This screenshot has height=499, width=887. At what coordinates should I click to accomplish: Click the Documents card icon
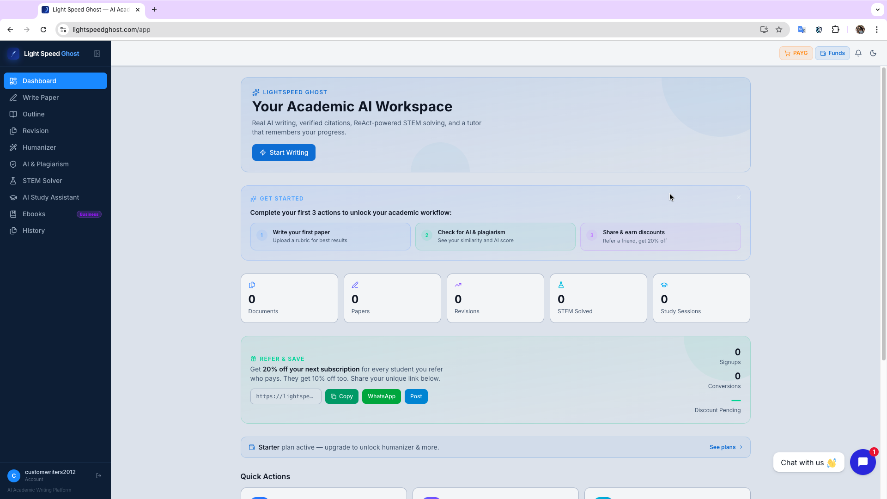point(252,285)
